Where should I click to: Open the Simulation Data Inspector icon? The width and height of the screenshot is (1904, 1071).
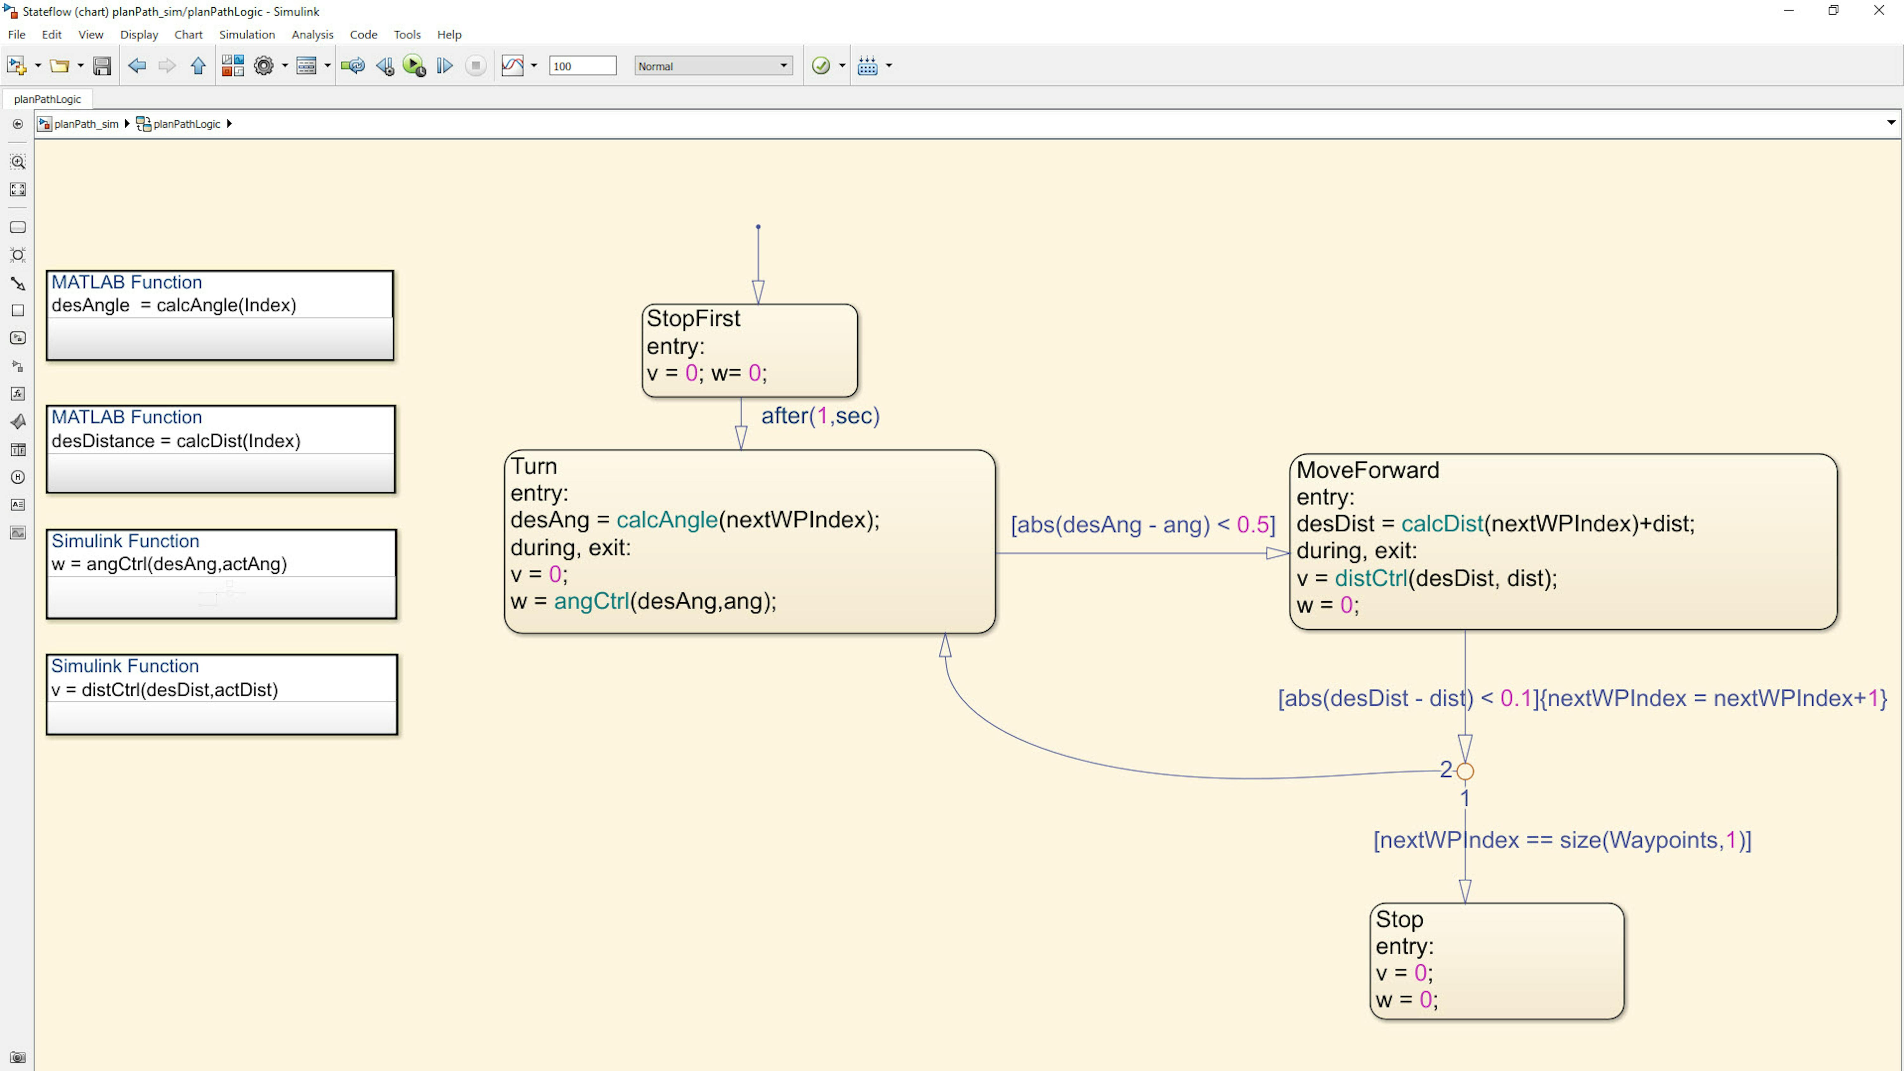(512, 66)
